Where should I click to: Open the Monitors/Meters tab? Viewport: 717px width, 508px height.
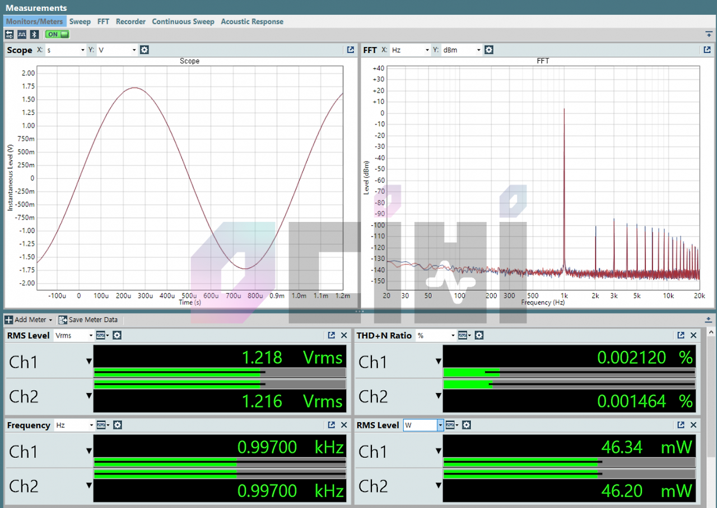point(35,21)
